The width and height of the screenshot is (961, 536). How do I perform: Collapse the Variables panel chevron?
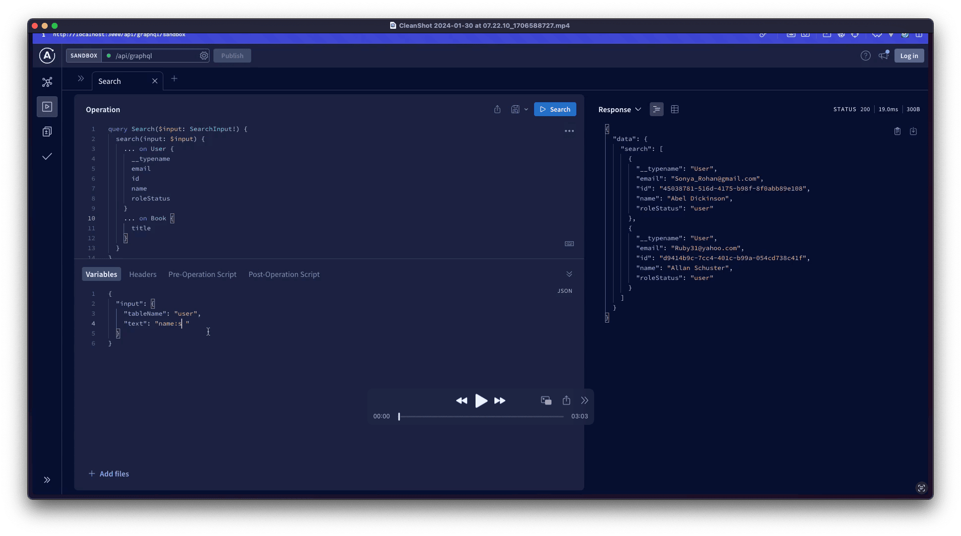(x=569, y=274)
